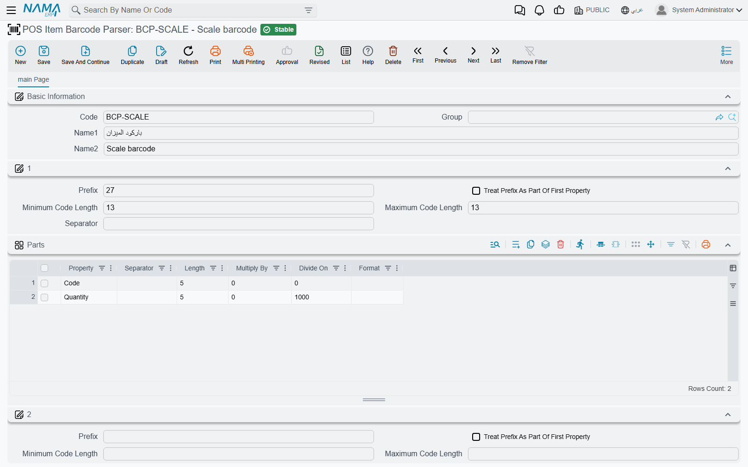Switch language to Arabic
748x467 pixels.
[632, 10]
